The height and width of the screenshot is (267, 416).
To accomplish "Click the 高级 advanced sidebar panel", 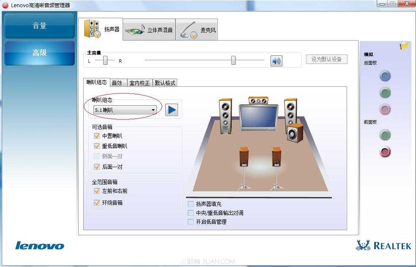I will coord(39,53).
